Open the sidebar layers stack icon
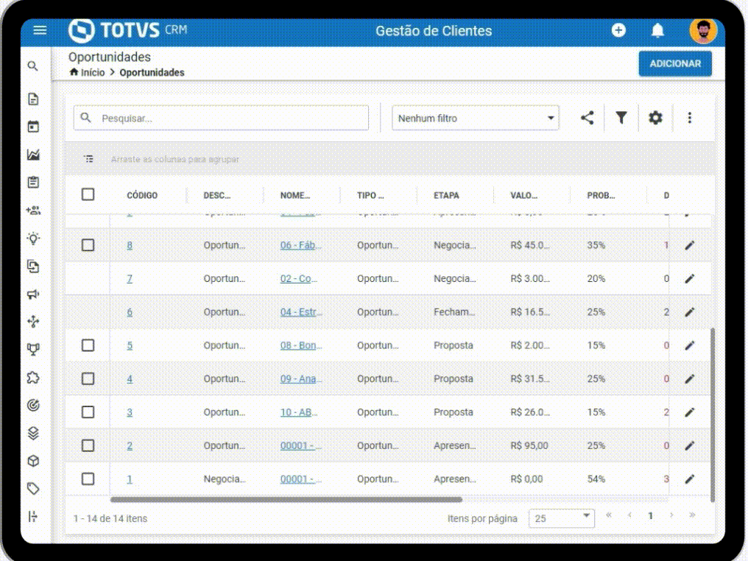Image resolution: width=748 pixels, height=561 pixels. tap(33, 433)
